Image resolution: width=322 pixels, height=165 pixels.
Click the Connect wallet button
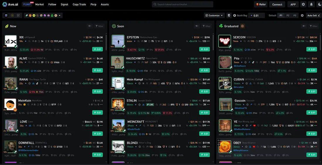pyautogui.click(x=277, y=4)
